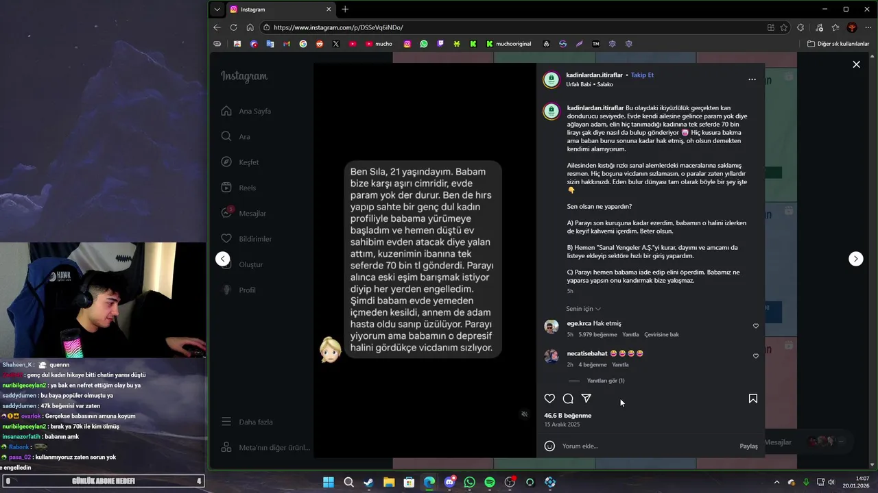Viewport: 878px width, 493px height.
Task: Click the Paylaş post button
Action: 748,446
